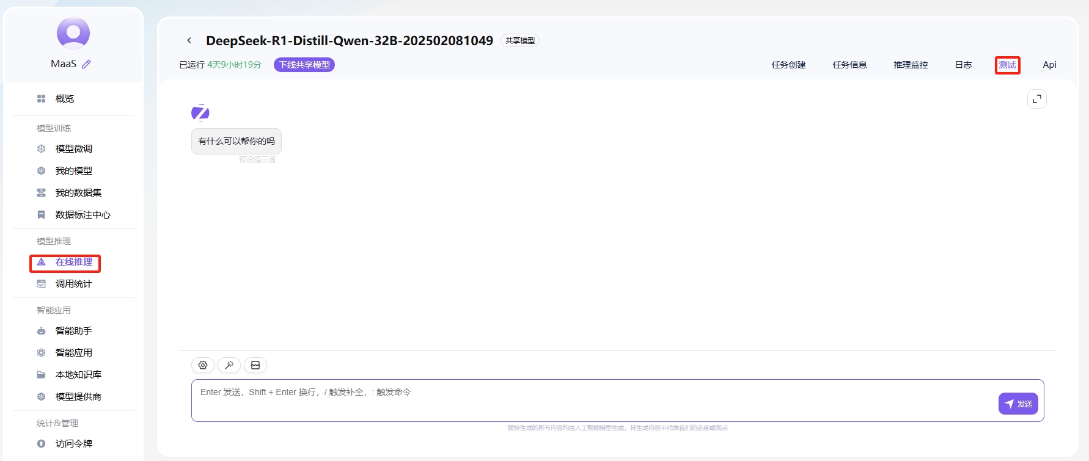Open 我的数据集 page
1089x461 pixels.
click(x=78, y=192)
